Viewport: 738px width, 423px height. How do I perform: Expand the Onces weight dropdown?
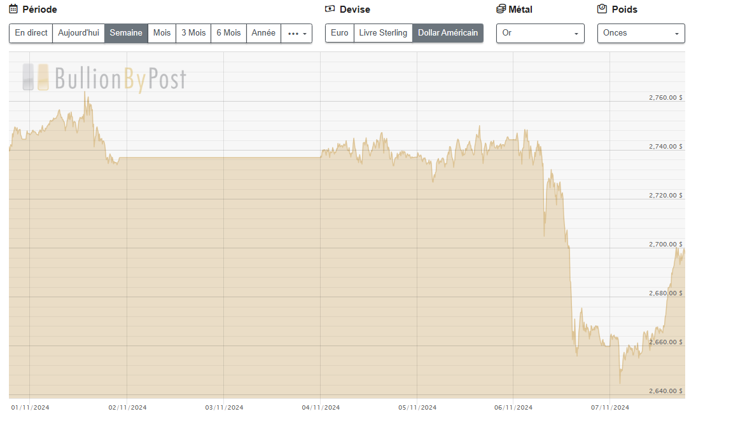click(641, 33)
